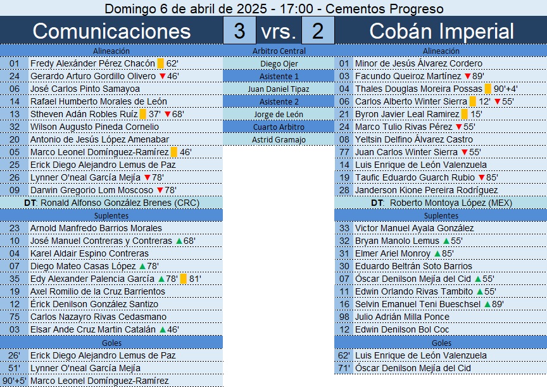
Task: Click the Arbitro Central header
Action: pos(279,51)
